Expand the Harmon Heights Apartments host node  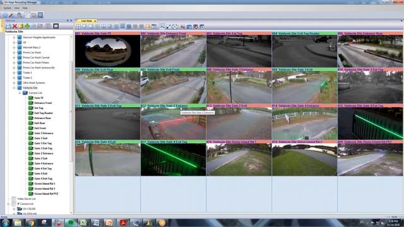click(14, 37)
